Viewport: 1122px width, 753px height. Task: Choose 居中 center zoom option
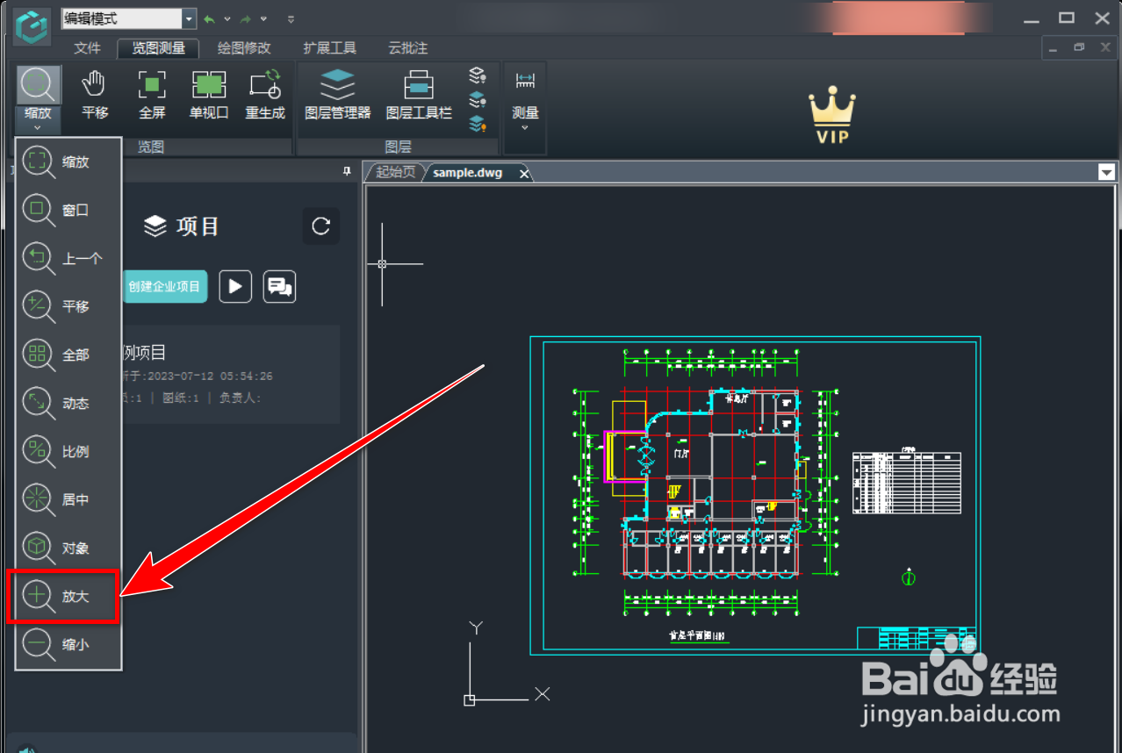click(x=68, y=499)
